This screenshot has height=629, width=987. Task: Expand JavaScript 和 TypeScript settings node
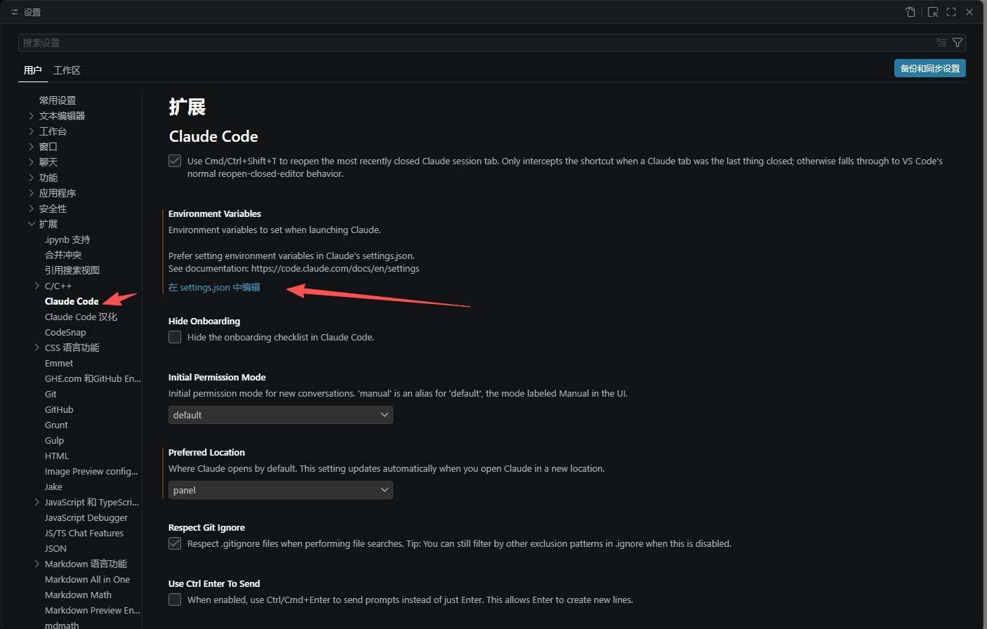coord(37,502)
